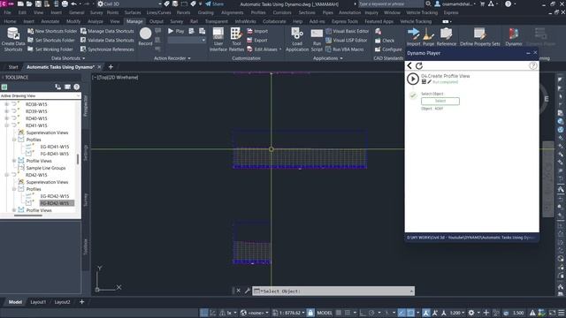The image size is (566, 318).
Task: Toggle polar tracking in status bar
Action: (x=371, y=313)
